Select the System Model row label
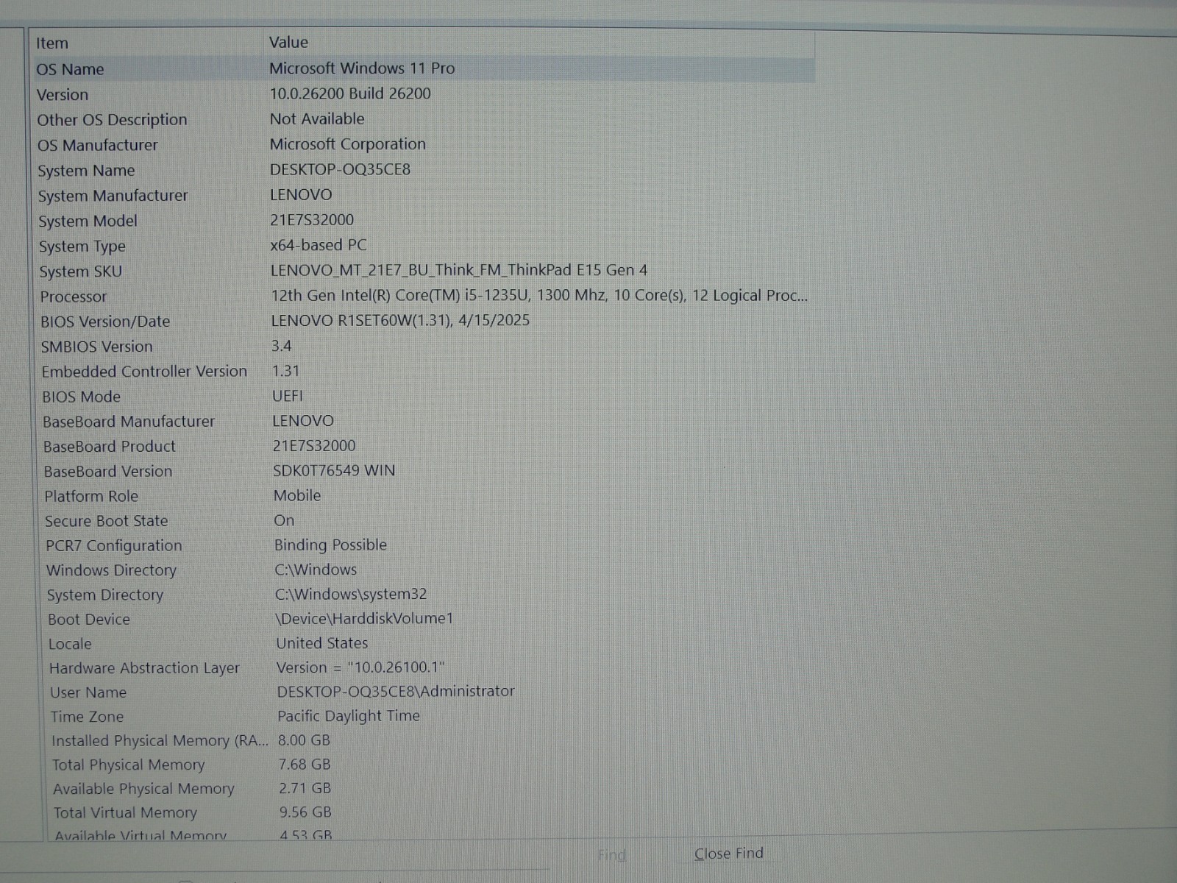This screenshot has height=883, width=1177. pyautogui.click(x=88, y=221)
